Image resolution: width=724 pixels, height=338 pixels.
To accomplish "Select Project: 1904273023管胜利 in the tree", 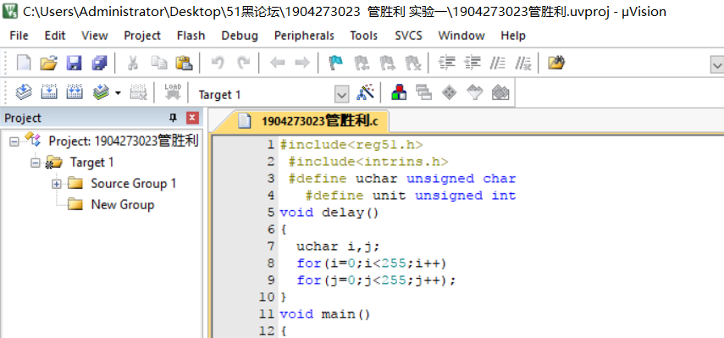I will [124, 141].
